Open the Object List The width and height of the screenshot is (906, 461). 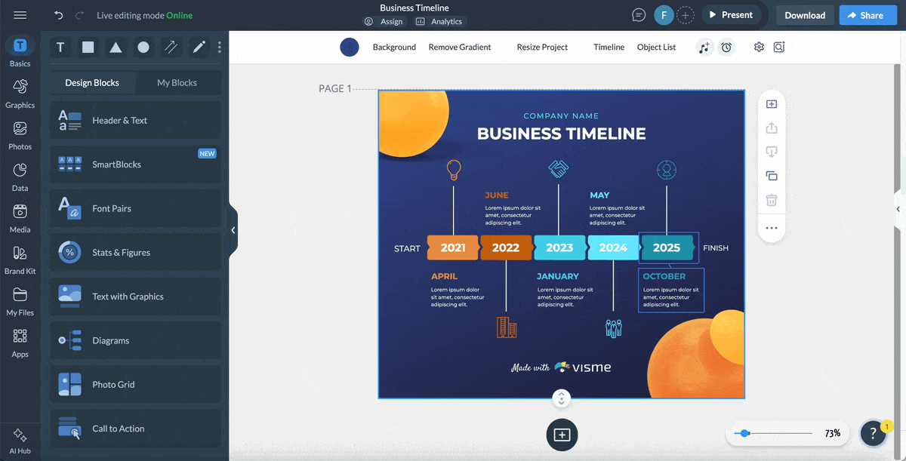[657, 47]
